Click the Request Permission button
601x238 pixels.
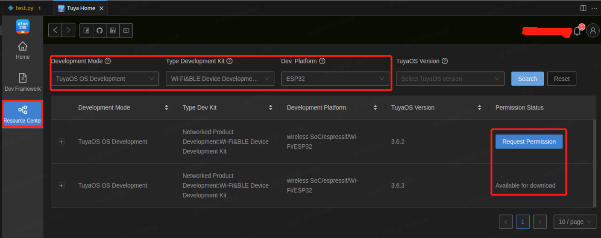(x=529, y=142)
